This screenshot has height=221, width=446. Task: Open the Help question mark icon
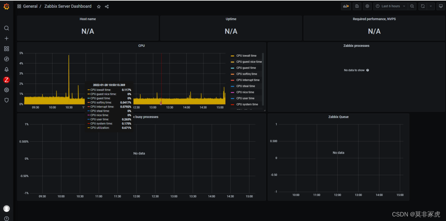tap(6, 219)
